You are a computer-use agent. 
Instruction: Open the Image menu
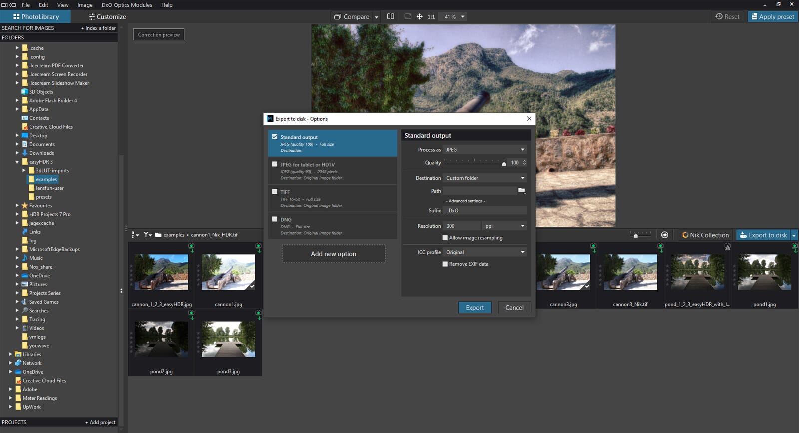click(x=85, y=5)
